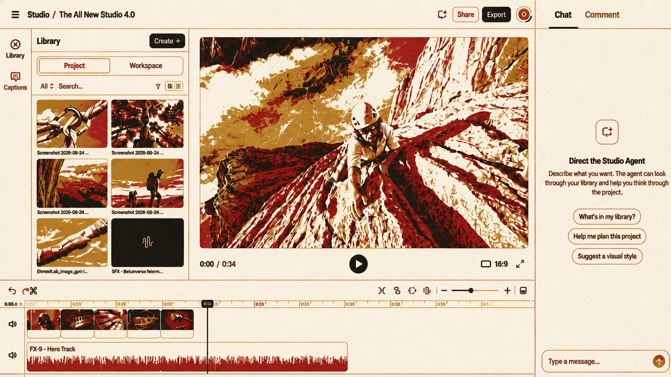This screenshot has height=377, width=671.
Task: Mute the video track speaker
Action: (x=13, y=324)
